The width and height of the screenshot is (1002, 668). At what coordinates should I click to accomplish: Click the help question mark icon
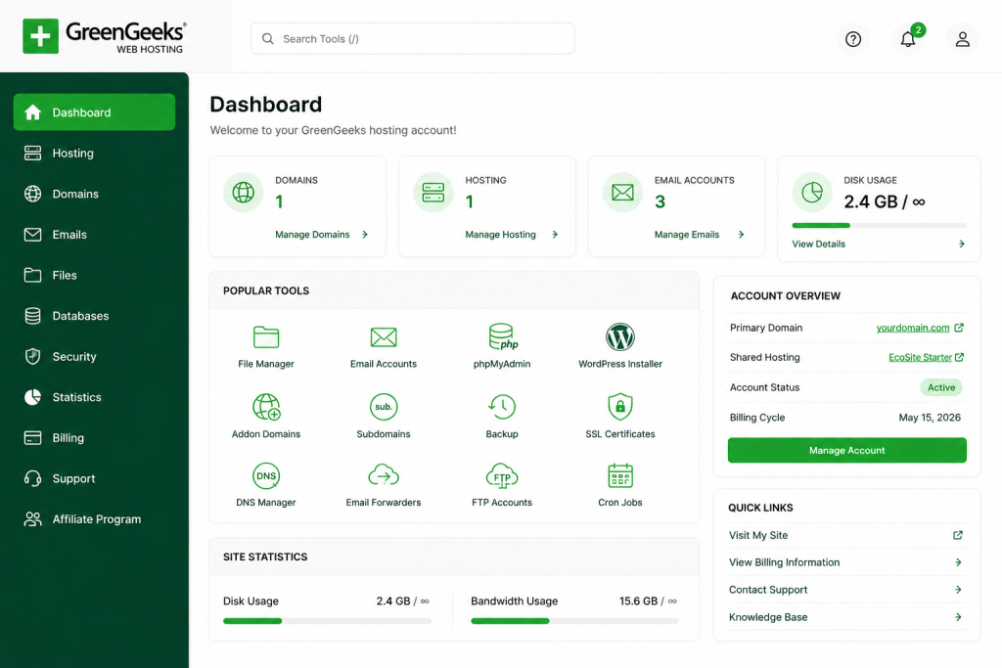853,39
